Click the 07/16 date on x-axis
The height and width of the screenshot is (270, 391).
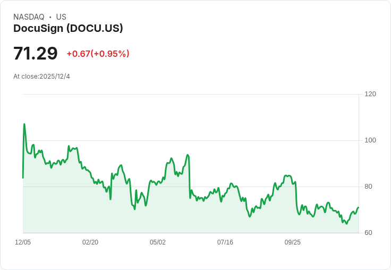tap(225, 242)
